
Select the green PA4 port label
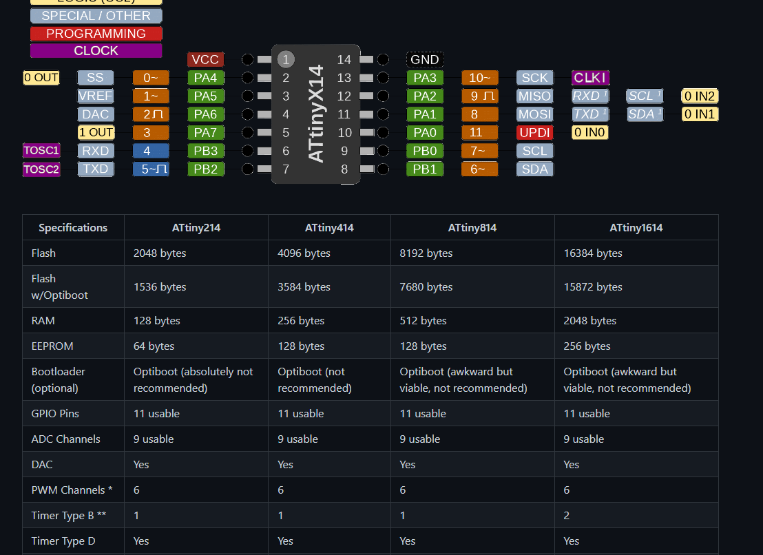click(x=205, y=78)
